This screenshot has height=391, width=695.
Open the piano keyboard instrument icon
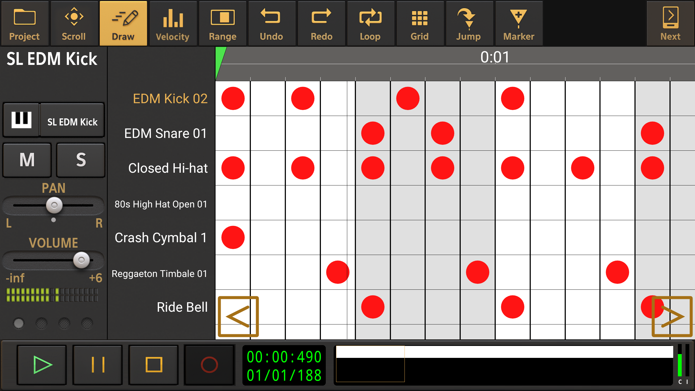pos(21,120)
